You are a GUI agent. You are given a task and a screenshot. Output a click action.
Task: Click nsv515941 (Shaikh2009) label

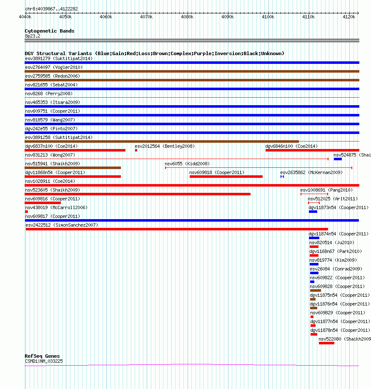pyautogui.click(x=53, y=164)
